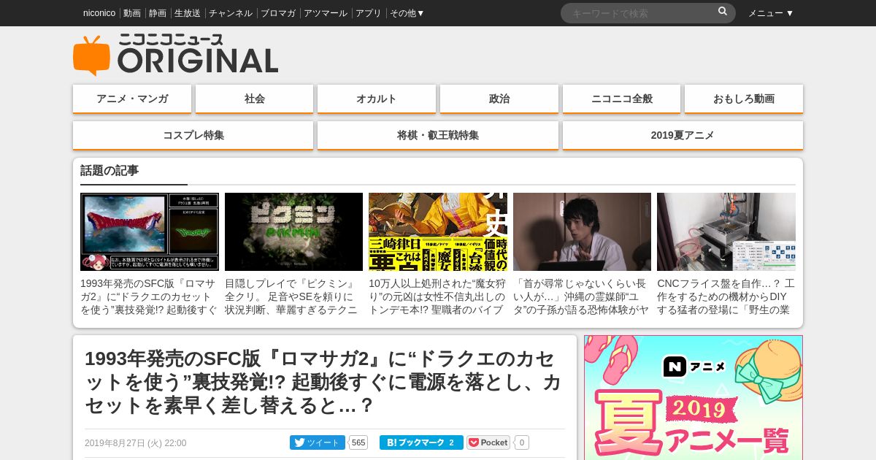This screenshot has width=876, height=460.
Task: Click the Pocket count 0
Action: pyautogui.click(x=521, y=442)
